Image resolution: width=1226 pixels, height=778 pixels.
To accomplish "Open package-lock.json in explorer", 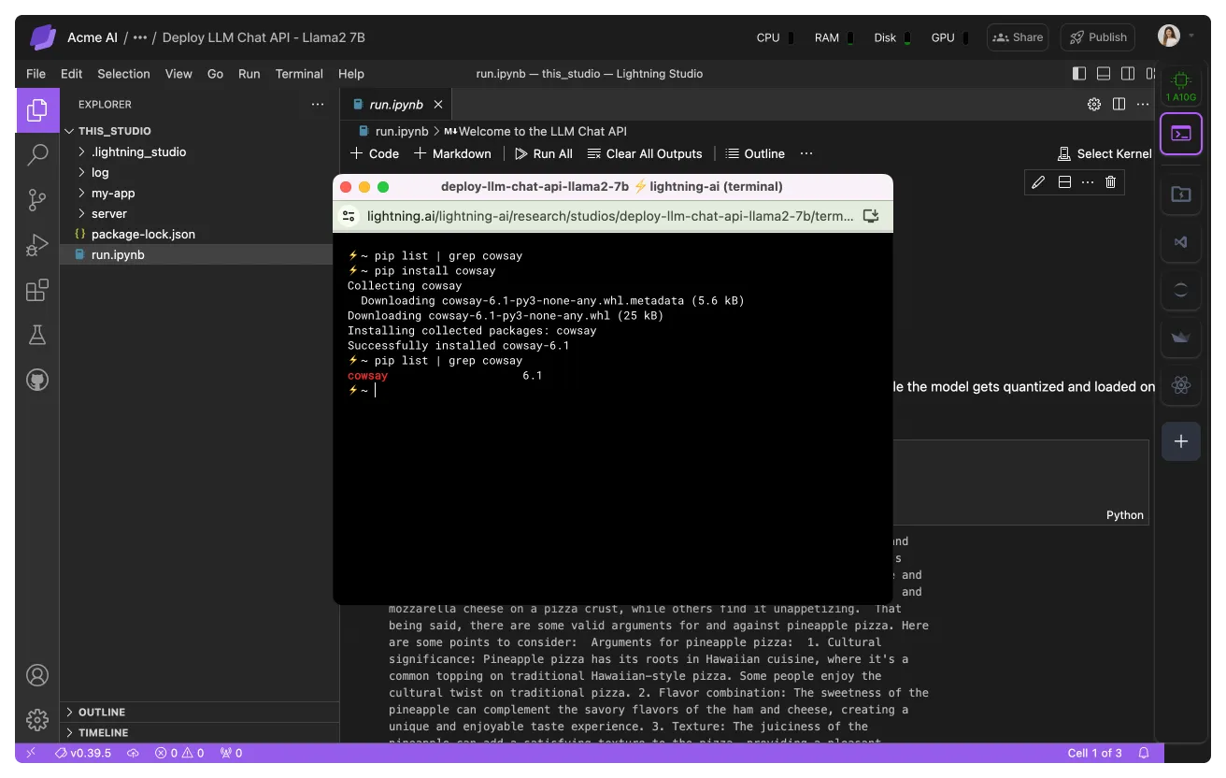I will (x=199, y=234).
